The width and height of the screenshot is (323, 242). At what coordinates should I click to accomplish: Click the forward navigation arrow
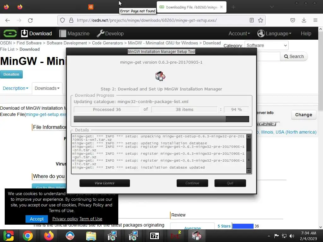19,20
